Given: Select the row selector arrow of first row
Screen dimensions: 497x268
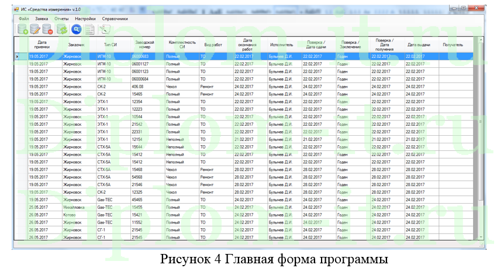Looking at the screenshot, I should click(x=18, y=56).
